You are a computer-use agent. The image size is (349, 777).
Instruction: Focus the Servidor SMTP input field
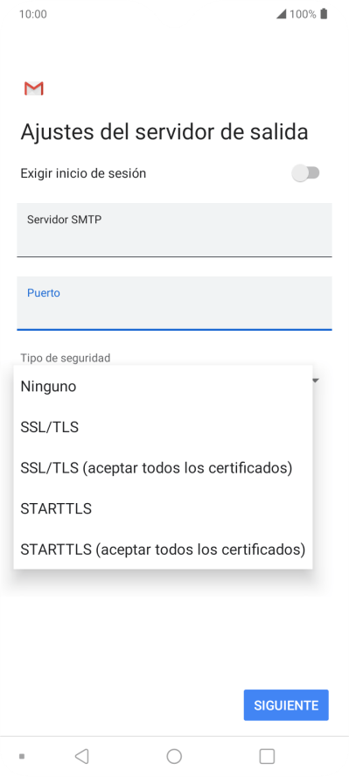tap(174, 230)
